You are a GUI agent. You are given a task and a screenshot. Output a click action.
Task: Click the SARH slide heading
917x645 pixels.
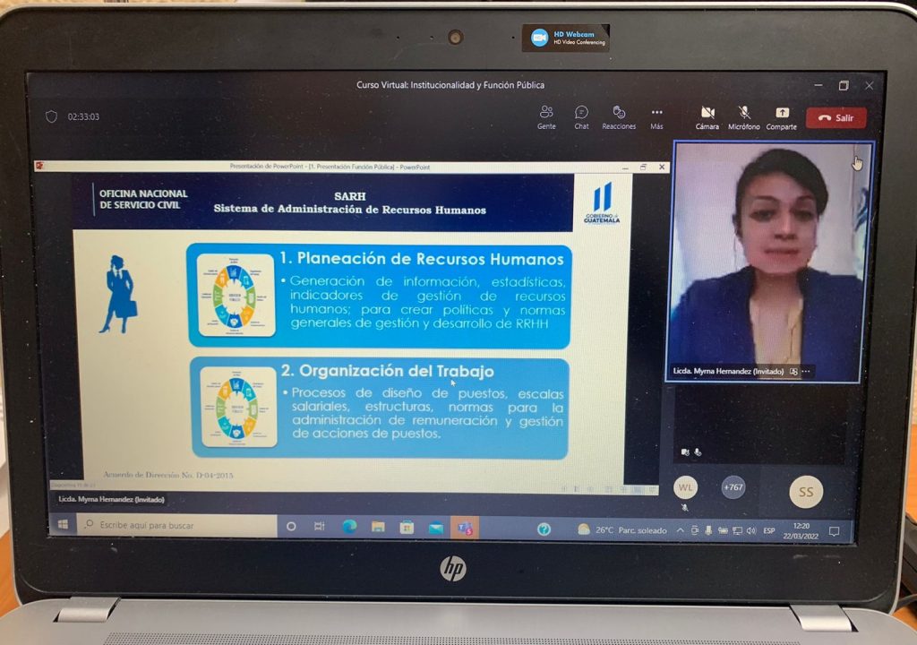350,196
